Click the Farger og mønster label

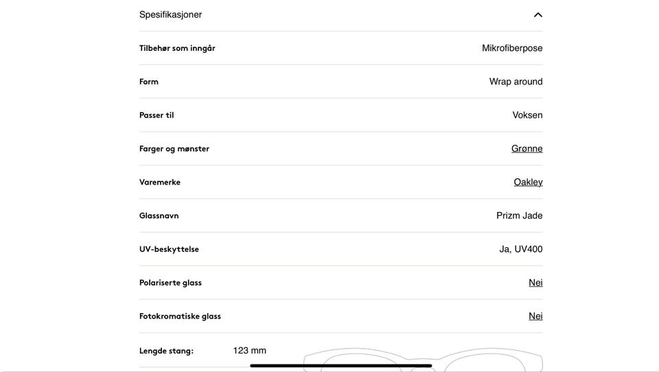coord(174,149)
